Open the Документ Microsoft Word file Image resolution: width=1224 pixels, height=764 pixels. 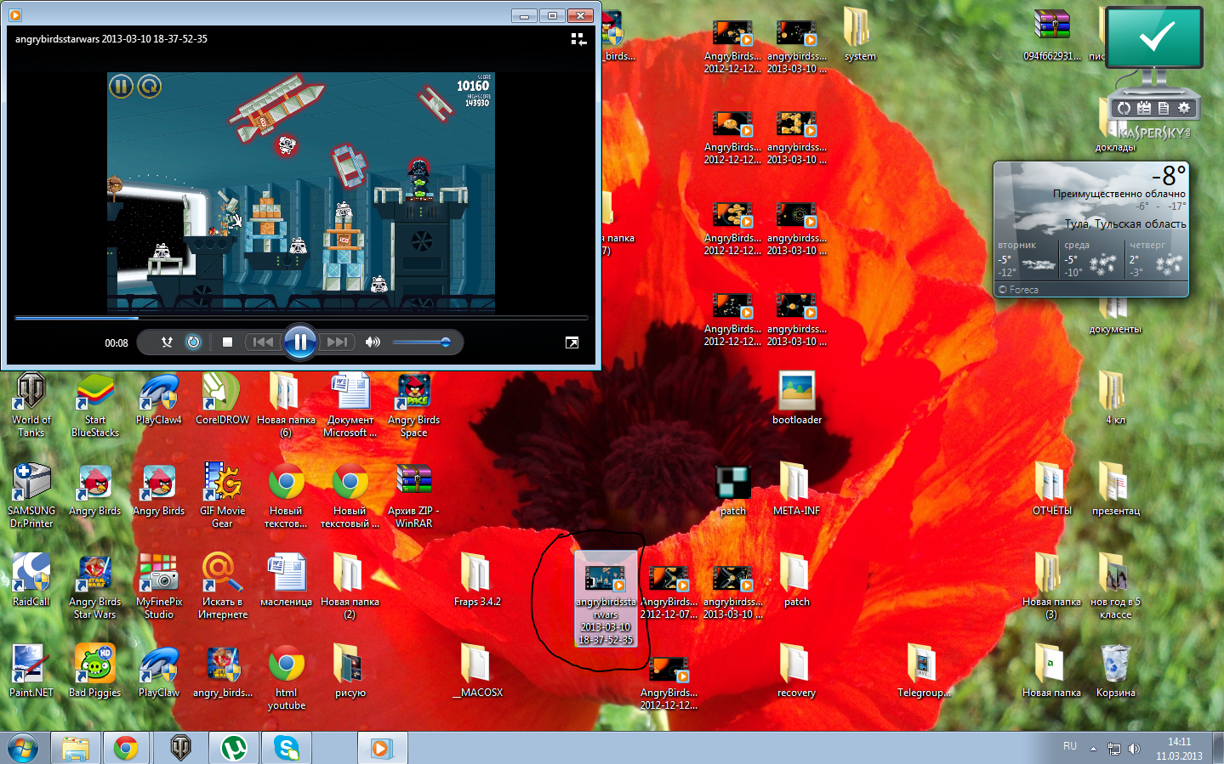[350, 405]
